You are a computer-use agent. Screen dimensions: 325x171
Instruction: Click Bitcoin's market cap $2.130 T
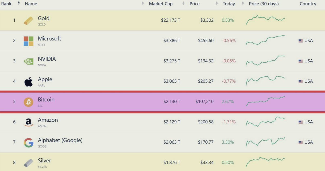(x=172, y=102)
